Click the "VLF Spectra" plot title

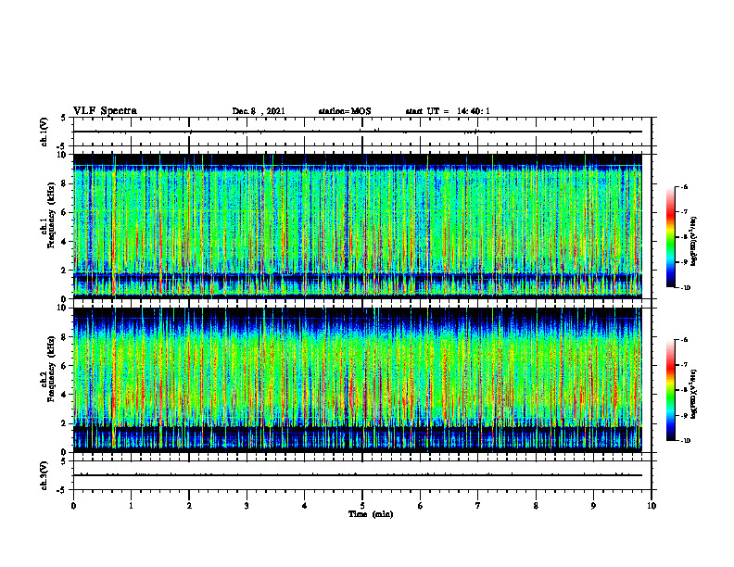tap(105, 111)
